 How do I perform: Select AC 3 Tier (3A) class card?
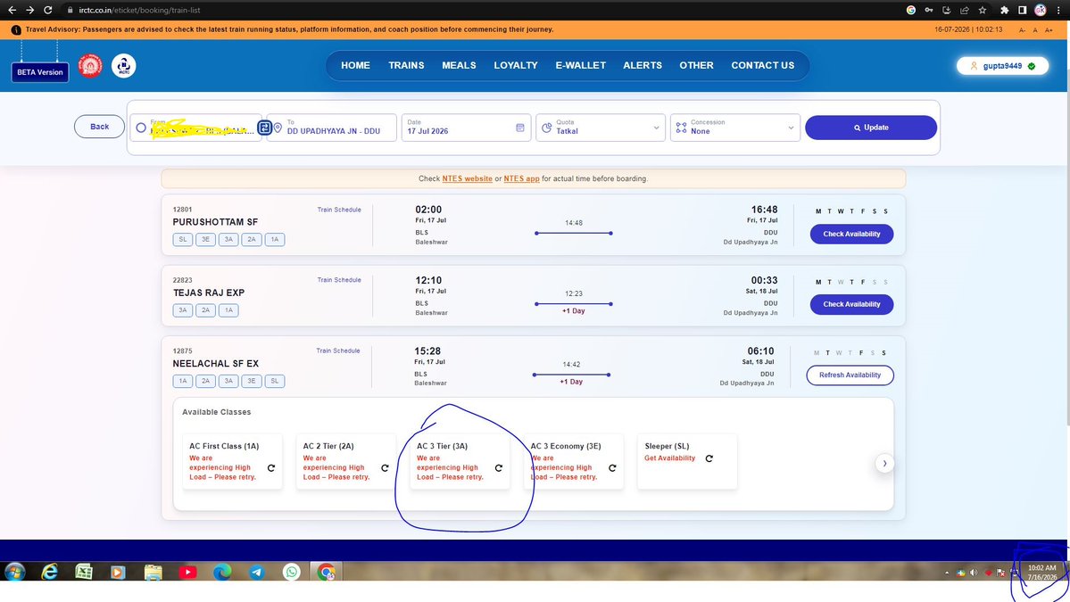[x=460, y=462]
